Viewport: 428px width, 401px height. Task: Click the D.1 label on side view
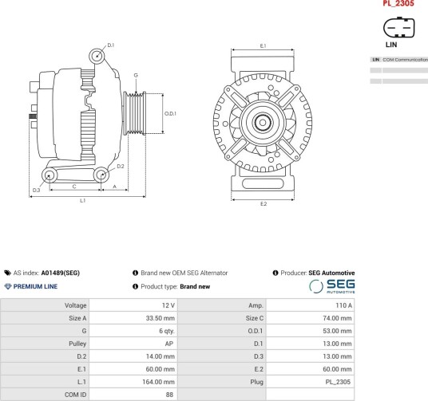point(110,45)
